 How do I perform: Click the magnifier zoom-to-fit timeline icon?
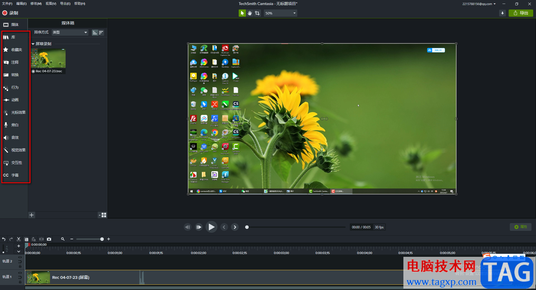(63, 239)
